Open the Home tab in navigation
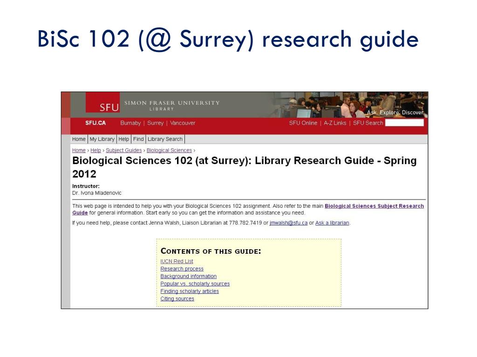Image resolution: width=477 pixels, height=357 pixels. pyautogui.click(x=79, y=139)
